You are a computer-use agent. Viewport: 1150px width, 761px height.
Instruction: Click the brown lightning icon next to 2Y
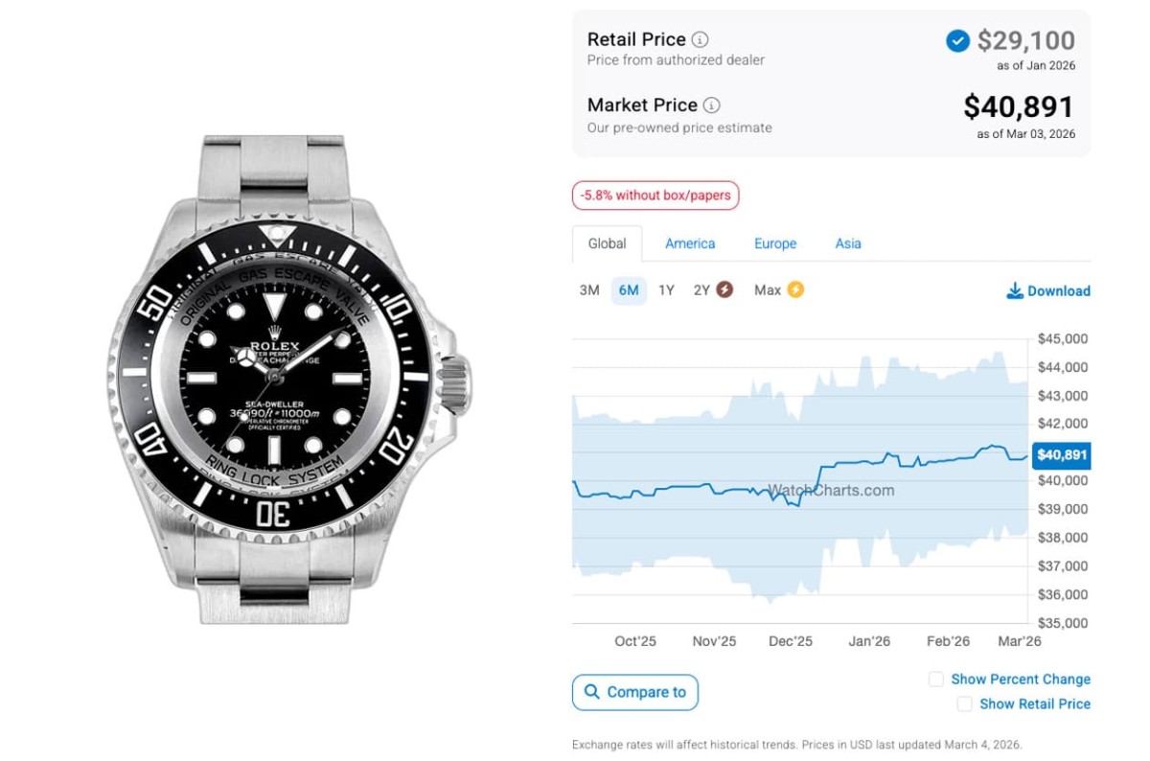(x=724, y=289)
